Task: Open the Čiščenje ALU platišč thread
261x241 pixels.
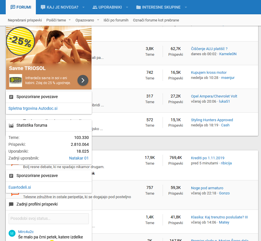Action: pyautogui.click(x=209, y=49)
